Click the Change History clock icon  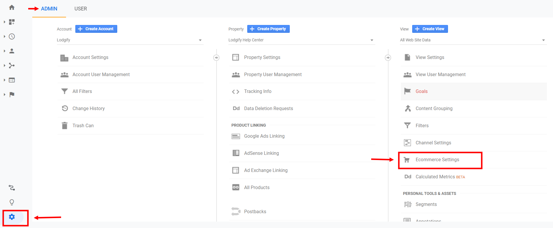[65, 108]
